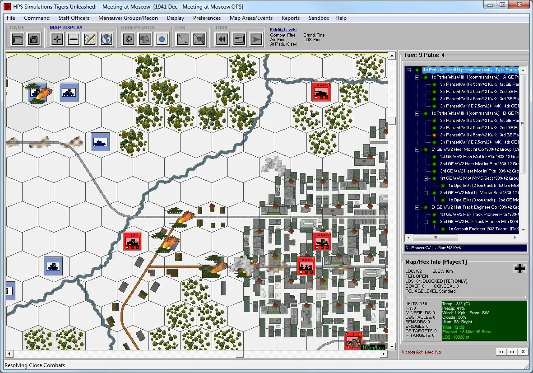Image resolution: width=533 pixels, height=373 pixels.
Task: Open the Sandbox menu
Action: tap(319, 18)
